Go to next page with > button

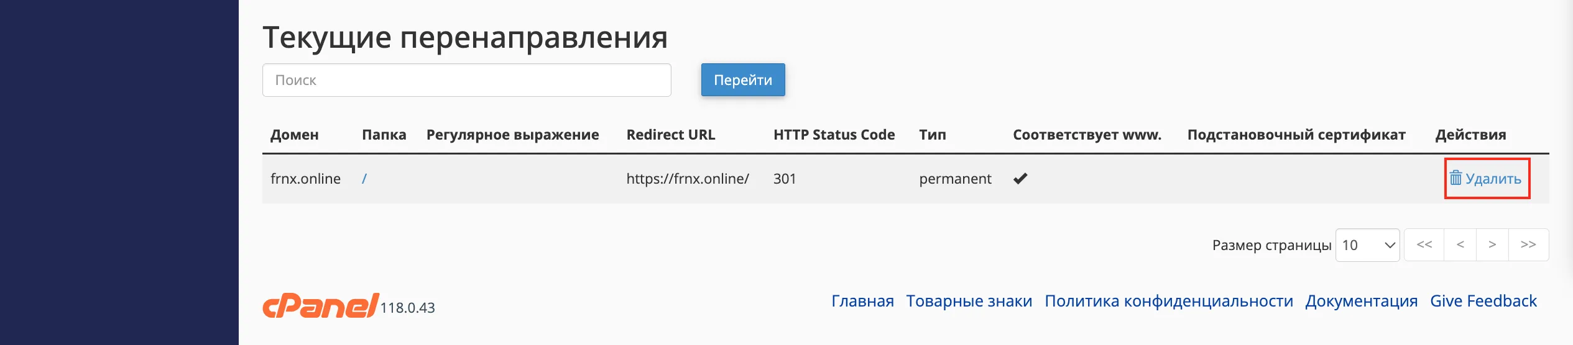[x=1492, y=245]
